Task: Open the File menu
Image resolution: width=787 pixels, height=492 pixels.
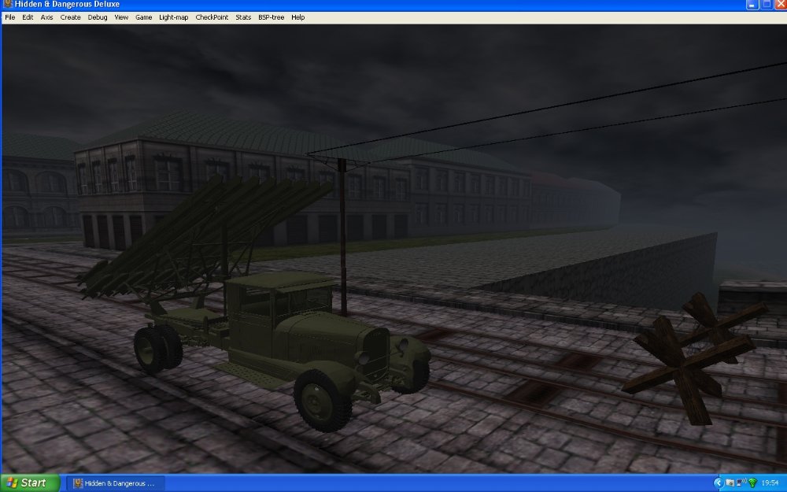Action: coord(9,17)
